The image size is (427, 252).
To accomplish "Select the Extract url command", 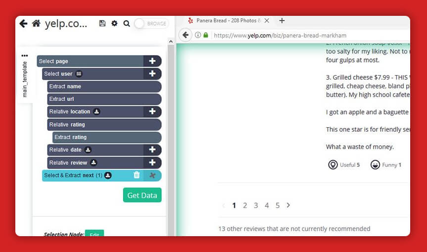I will pos(104,99).
